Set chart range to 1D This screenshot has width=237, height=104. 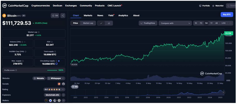click(196, 23)
